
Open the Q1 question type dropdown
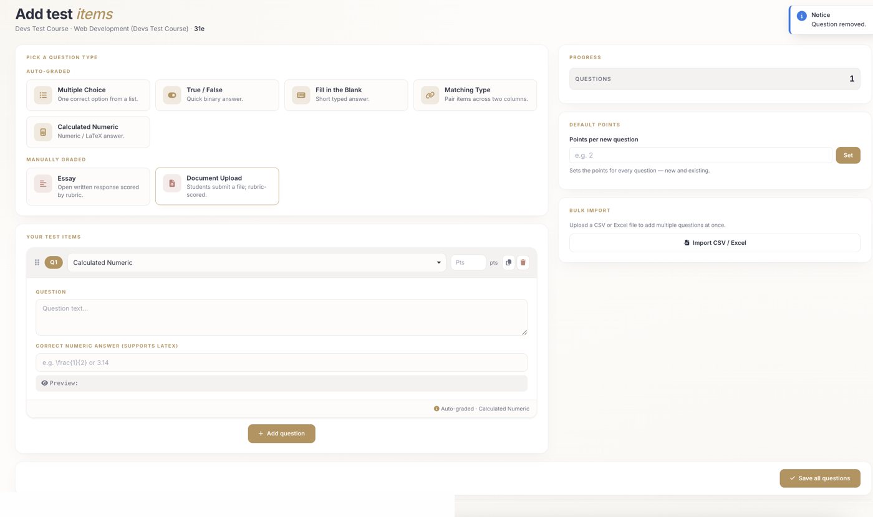[x=257, y=263]
